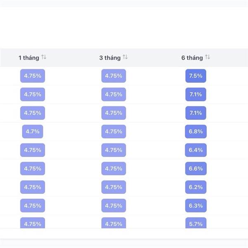The height and width of the screenshot is (248, 248).
Task: Click the bottom 4.75% badge under 3 tháng
Action: click(114, 223)
